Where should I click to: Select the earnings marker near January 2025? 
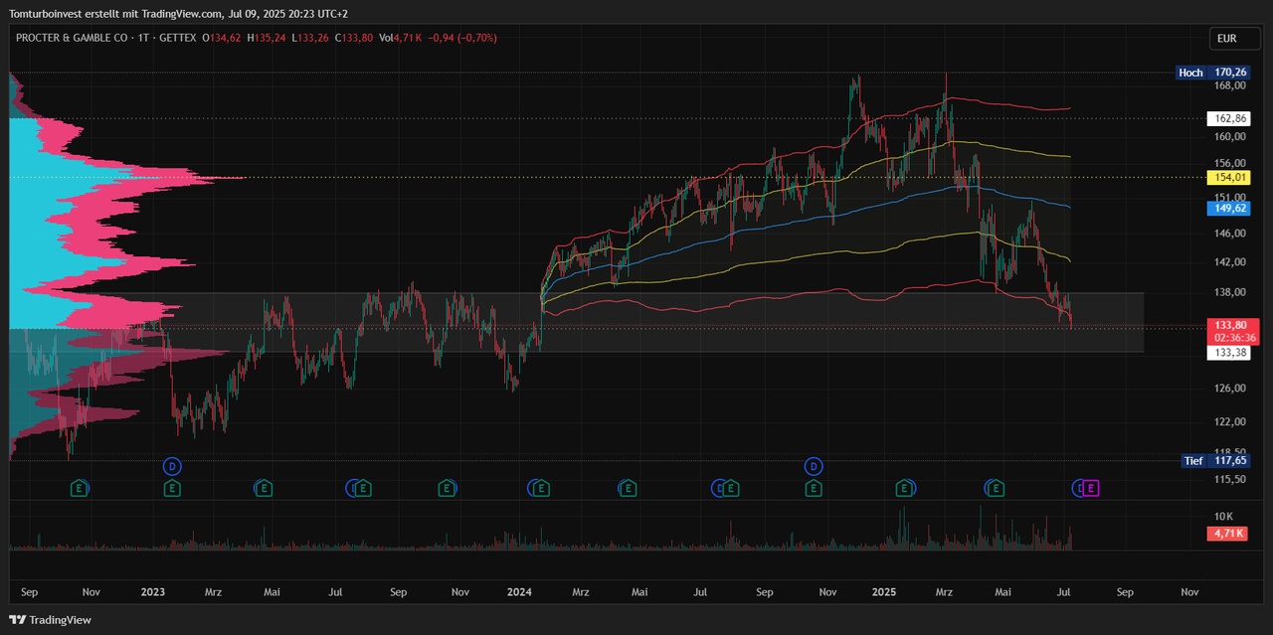pyautogui.click(x=904, y=488)
